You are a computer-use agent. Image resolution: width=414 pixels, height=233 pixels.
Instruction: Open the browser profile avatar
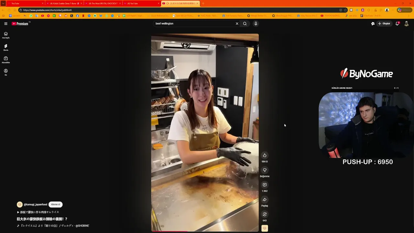(387, 10)
